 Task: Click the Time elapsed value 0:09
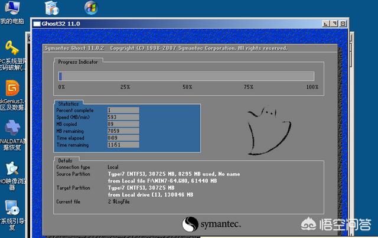tap(123, 138)
